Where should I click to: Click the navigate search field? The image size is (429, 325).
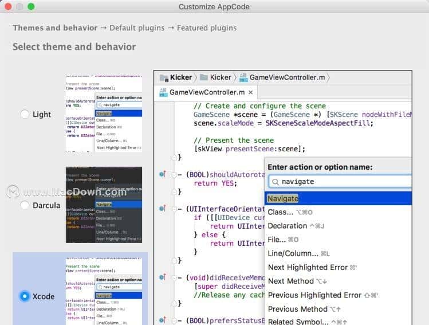pos(340,182)
